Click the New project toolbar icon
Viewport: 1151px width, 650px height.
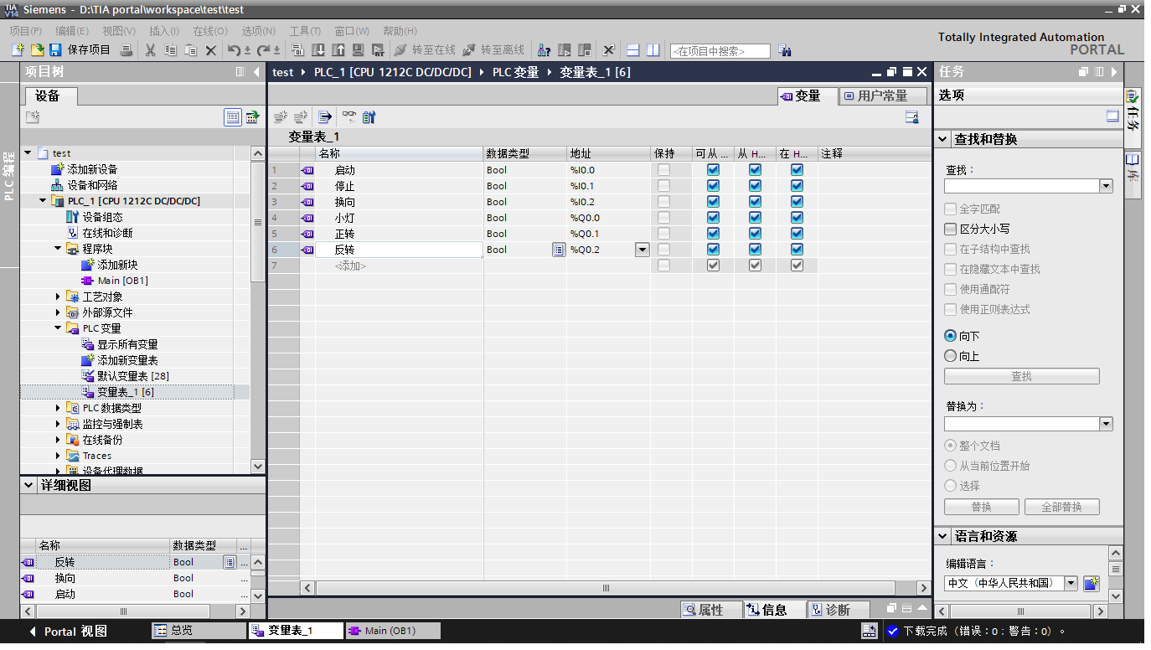[x=18, y=50]
